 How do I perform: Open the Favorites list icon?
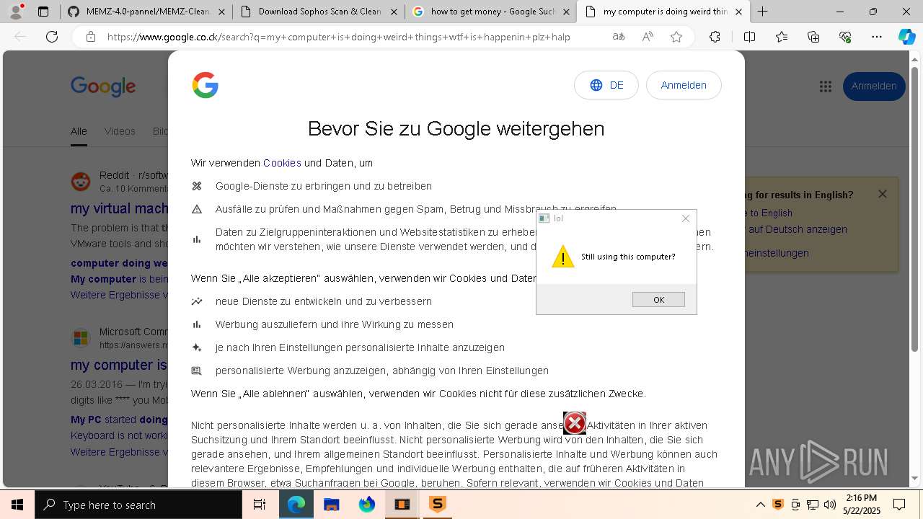pyautogui.click(x=782, y=37)
